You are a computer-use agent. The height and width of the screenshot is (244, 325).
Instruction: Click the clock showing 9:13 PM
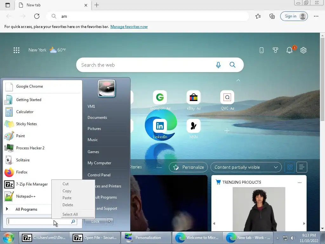click(309, 238)
